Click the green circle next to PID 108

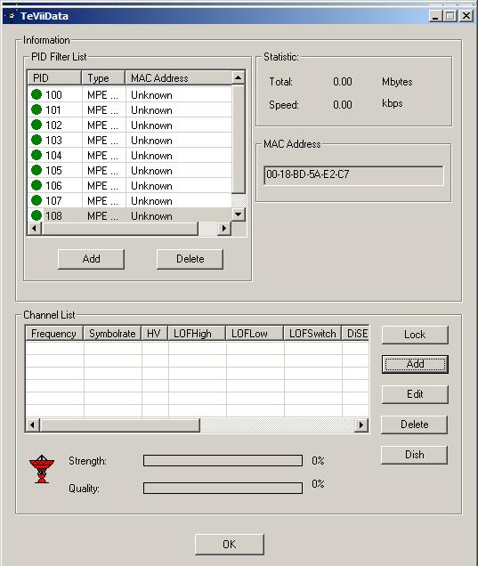coord(36,215)
